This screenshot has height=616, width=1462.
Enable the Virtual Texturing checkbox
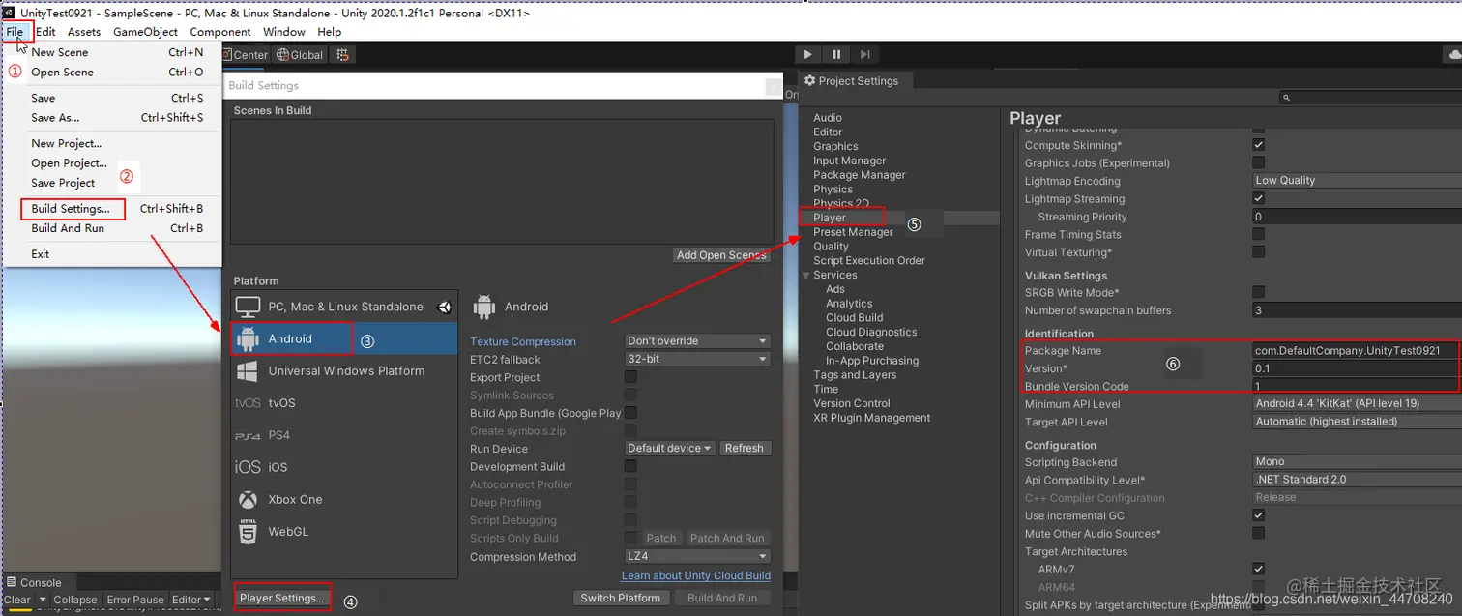click(x=1258, y=251)
